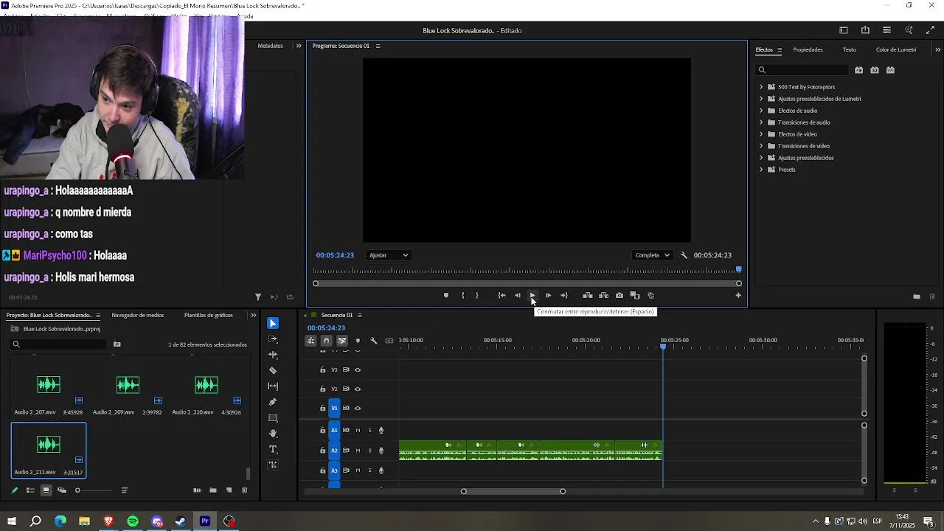Go to Out point in Program monitor

[564, 295]
